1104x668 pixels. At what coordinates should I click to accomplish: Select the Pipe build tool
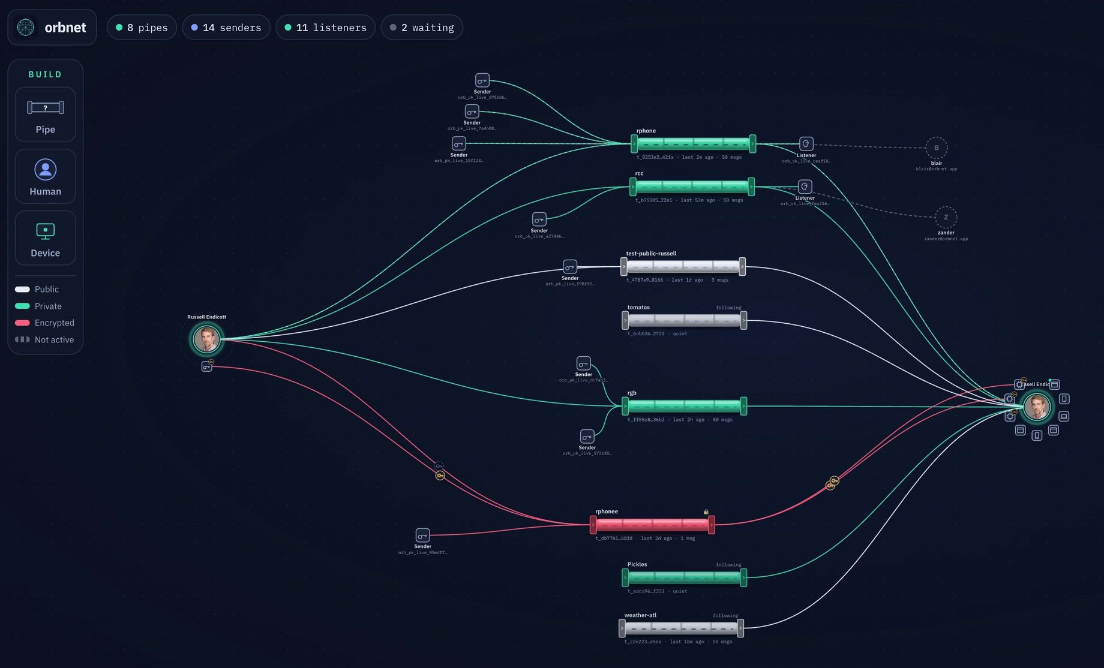tap(46, 115)
